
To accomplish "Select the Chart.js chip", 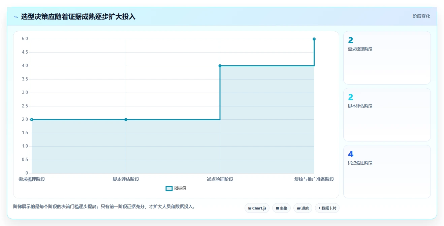I will click(257, 208).
